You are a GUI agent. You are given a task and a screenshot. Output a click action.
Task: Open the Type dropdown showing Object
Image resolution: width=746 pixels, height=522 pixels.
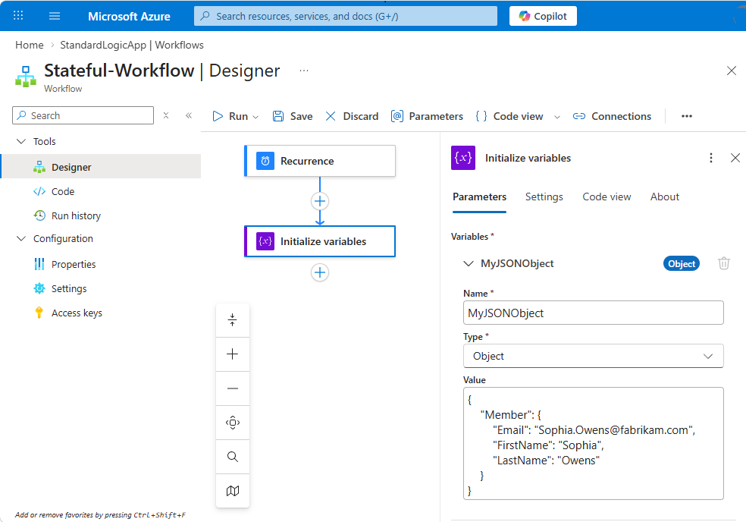point(594,356)
